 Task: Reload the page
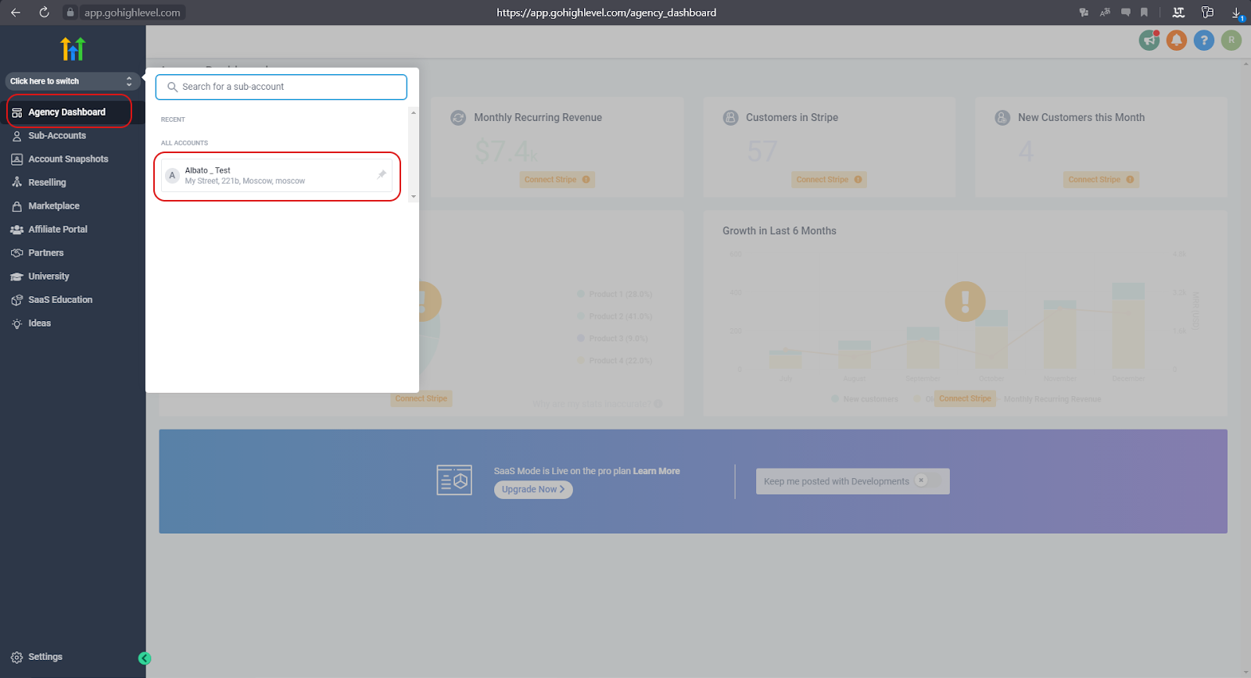[x=44, y=12]
